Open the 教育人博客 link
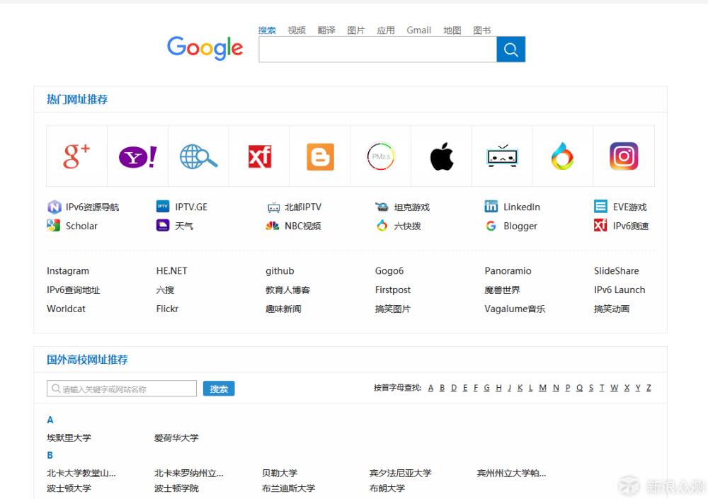Viewport: 708px width, 499px height. point(287,290)
